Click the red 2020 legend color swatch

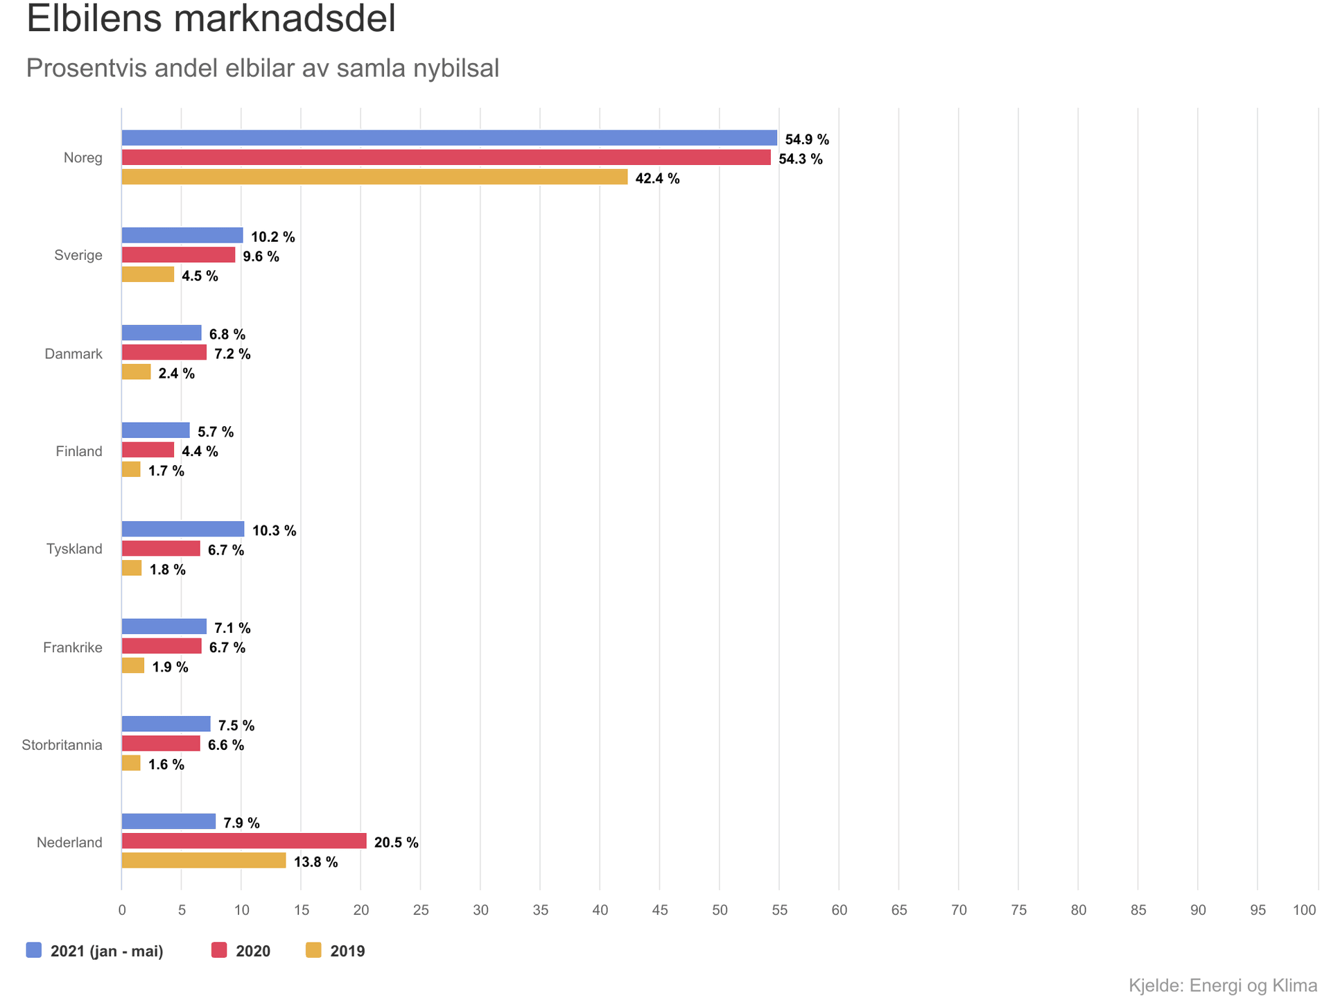tap(219, 950)
